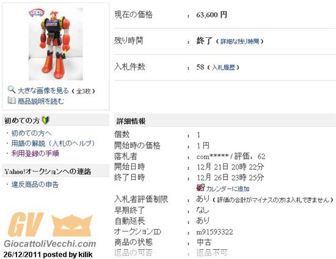This screenshot has width=336, height=259.
Task: Click カレンダーに追加 link
Action: coord(228,189)
